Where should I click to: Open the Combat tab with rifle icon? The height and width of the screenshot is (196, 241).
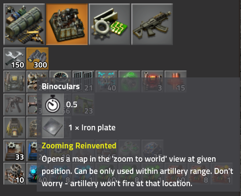152,24
